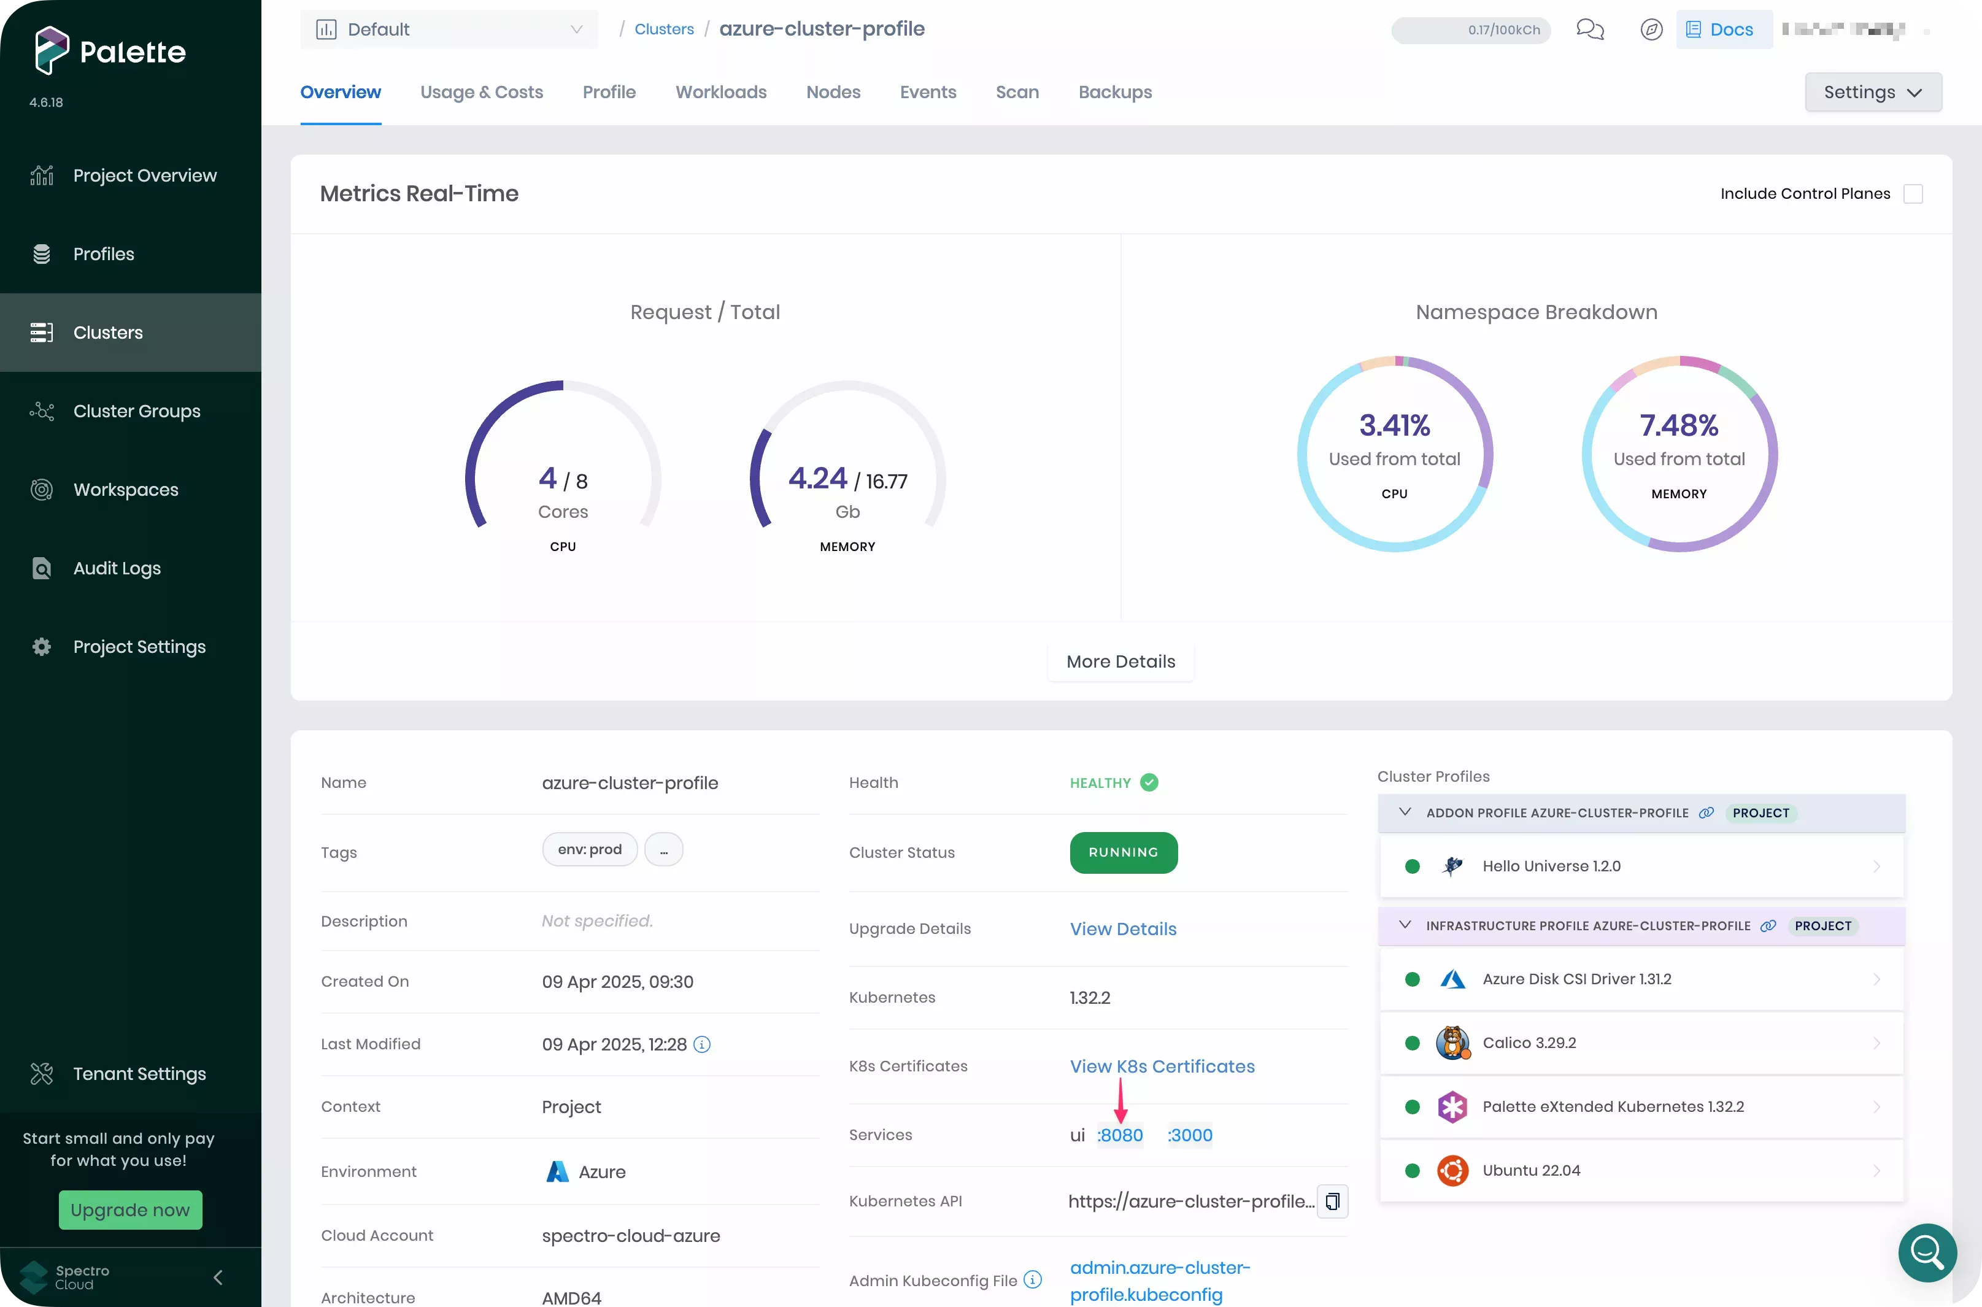The width and height of the screenshot is (1982, 1307).
Task: Click the addon profile link icon
Action: (x=1706, y=812)
